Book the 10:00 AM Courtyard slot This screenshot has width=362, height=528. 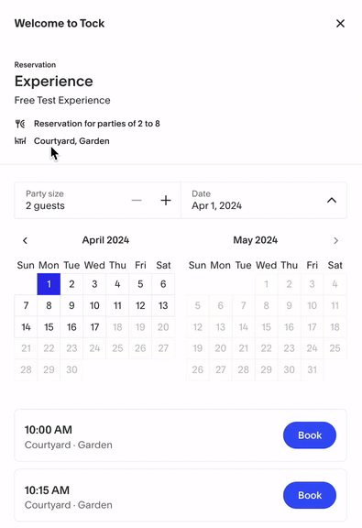(310, 435)
